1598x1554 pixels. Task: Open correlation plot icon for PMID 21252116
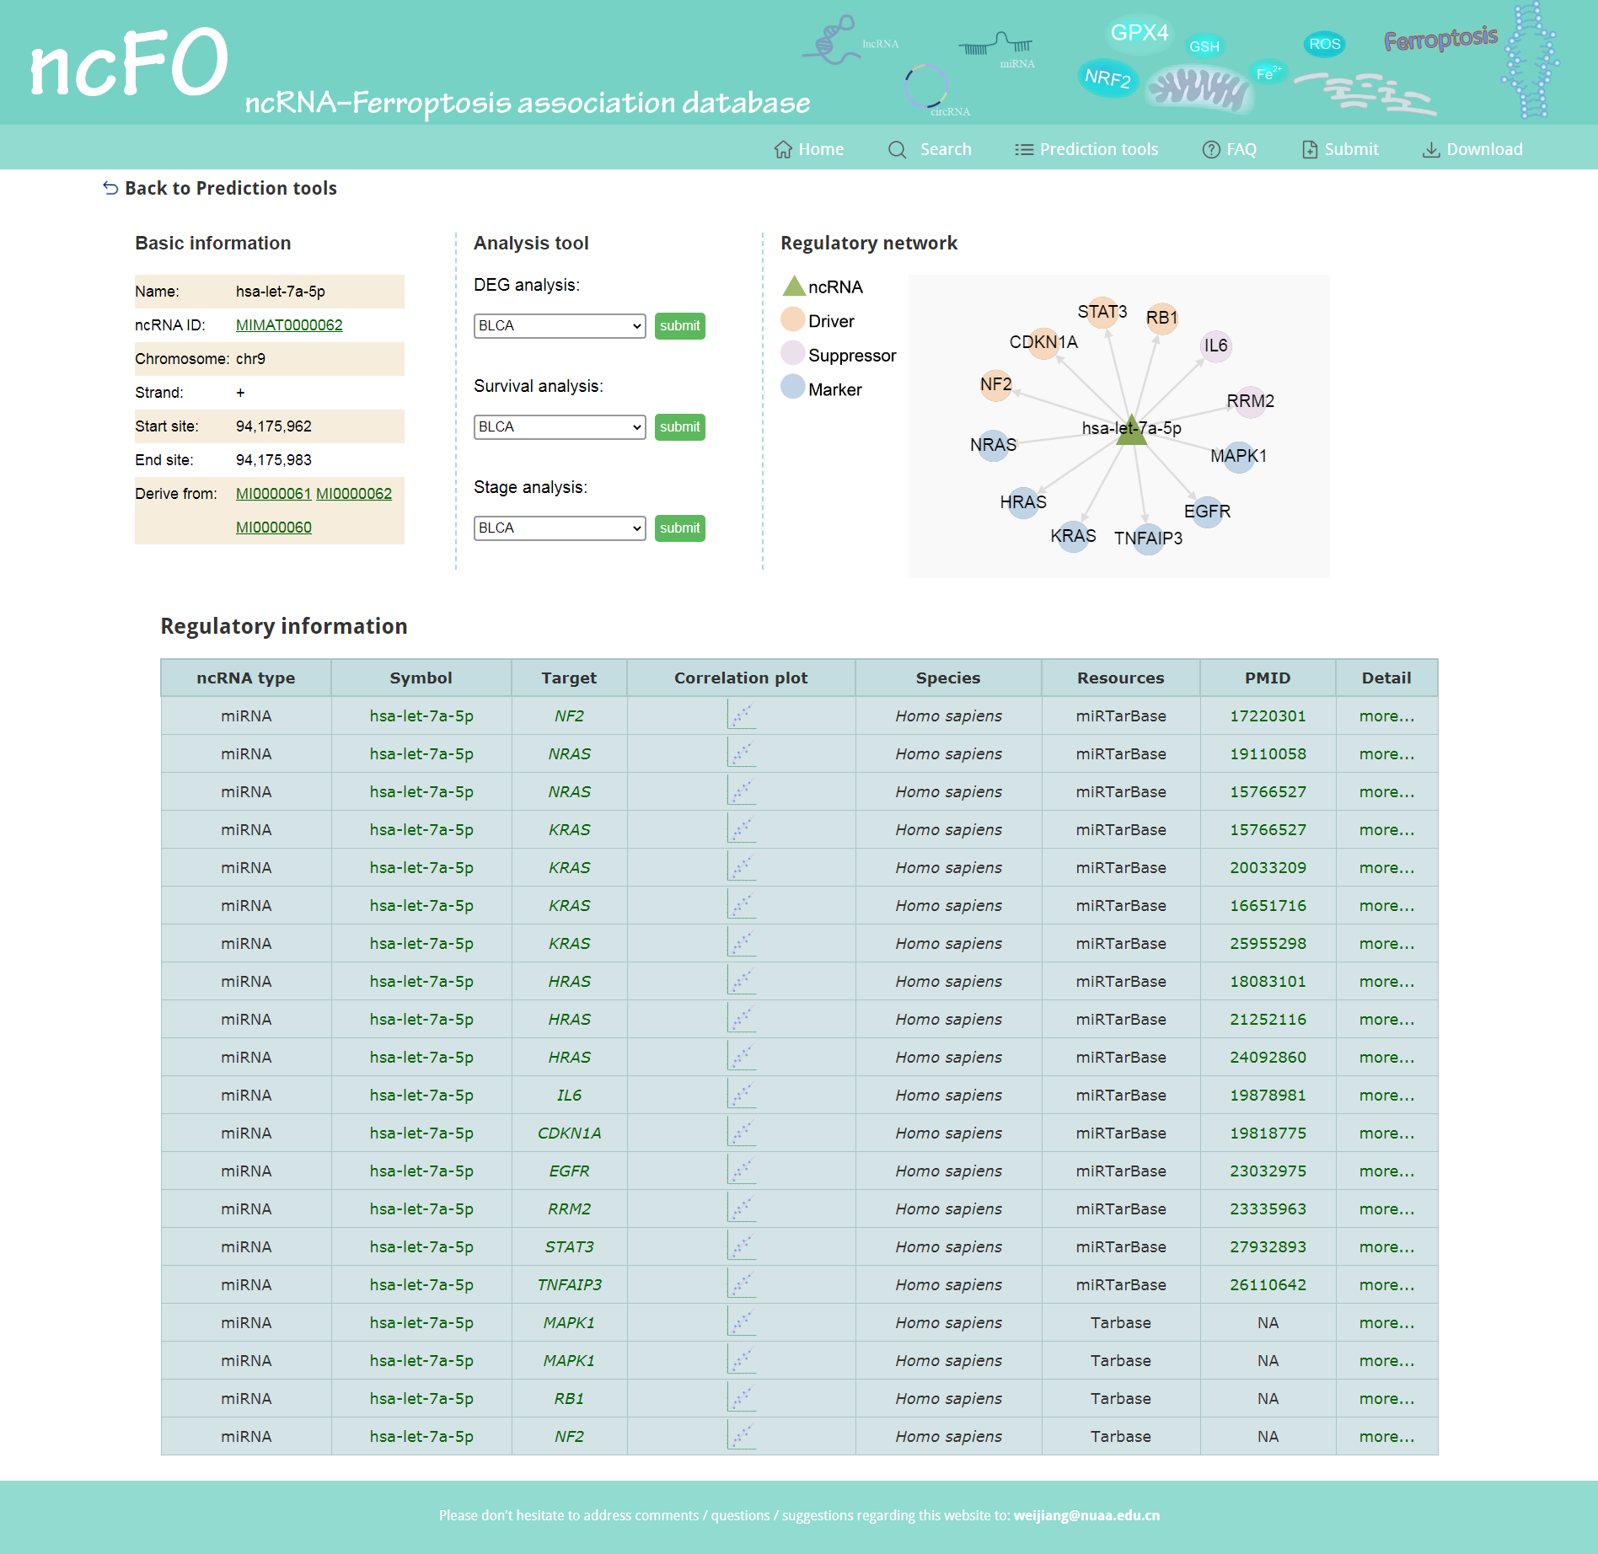(742, 1019)
